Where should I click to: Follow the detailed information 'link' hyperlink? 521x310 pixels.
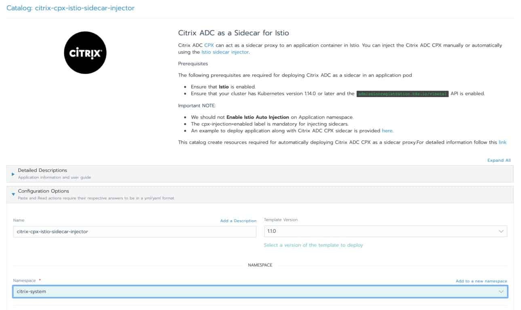[x=502, y=142]
